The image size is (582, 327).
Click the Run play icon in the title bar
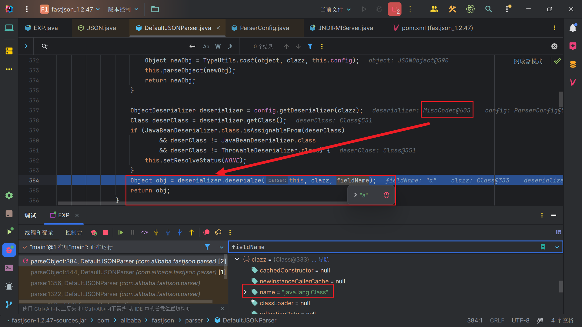point(364,9)
